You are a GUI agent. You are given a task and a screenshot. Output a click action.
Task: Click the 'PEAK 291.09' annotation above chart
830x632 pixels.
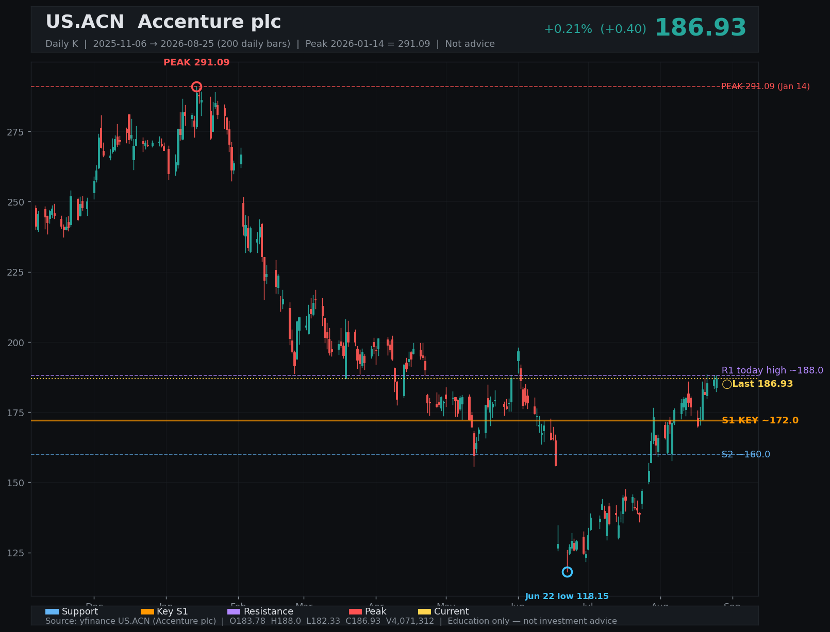(196, 62)
